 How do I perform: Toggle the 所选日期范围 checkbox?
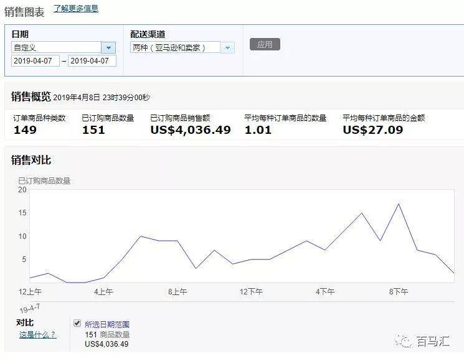click(x=77, y=323)
